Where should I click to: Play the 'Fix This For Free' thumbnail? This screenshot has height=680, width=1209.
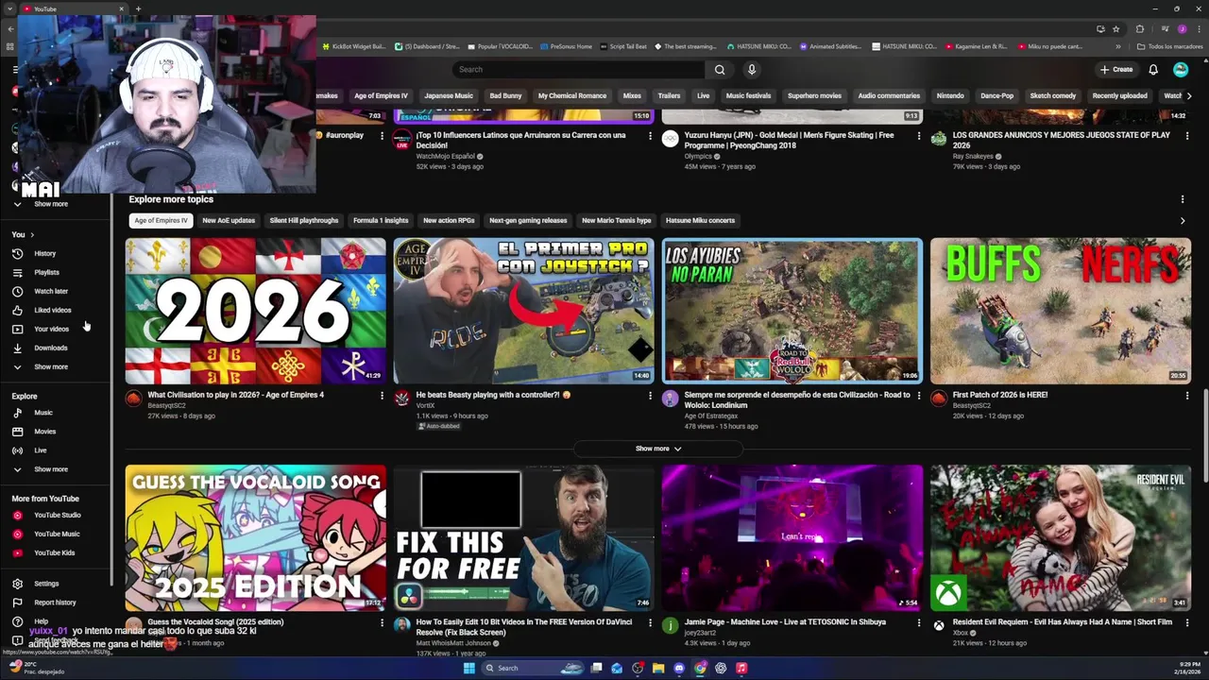coord(524,537)
